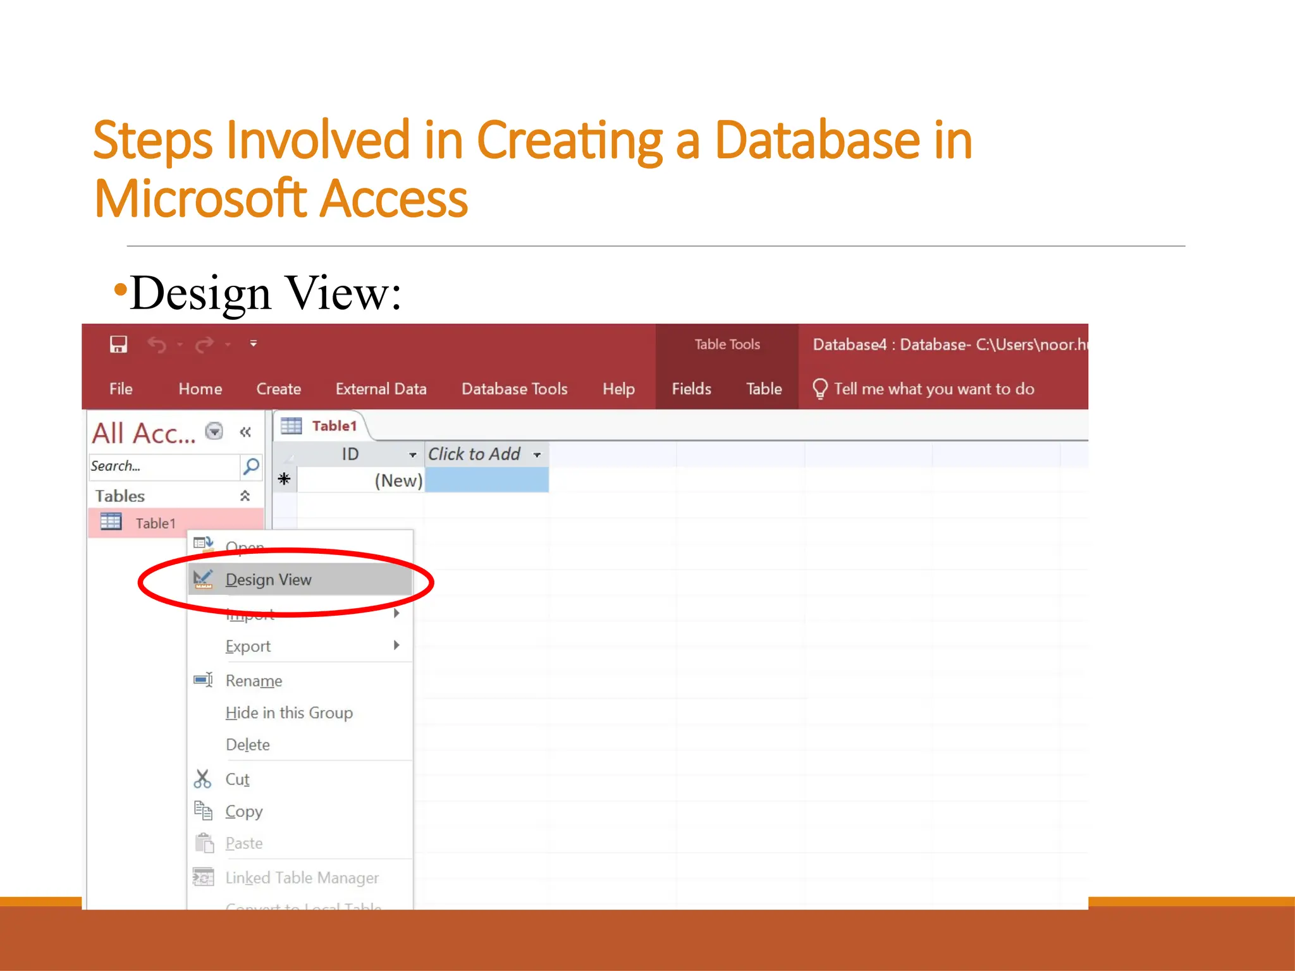The image size is (1295, 971).
Task: Click the Open icon in context menu
Action: point(203,544)
